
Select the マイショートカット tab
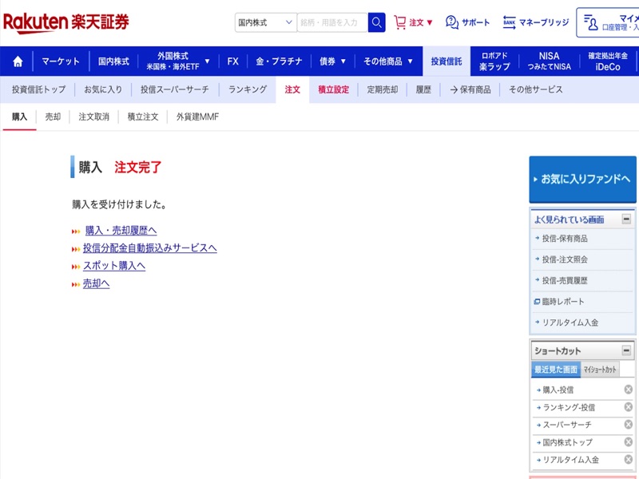599,370
